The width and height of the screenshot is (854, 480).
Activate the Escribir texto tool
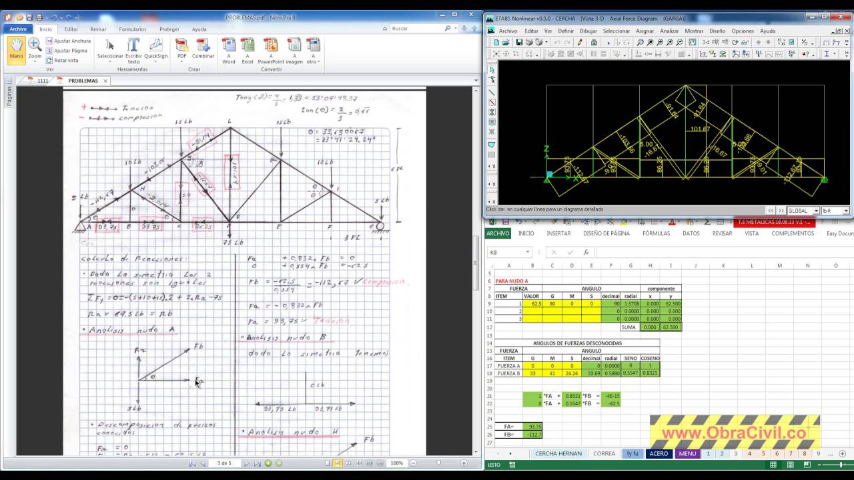pos(133,50)
